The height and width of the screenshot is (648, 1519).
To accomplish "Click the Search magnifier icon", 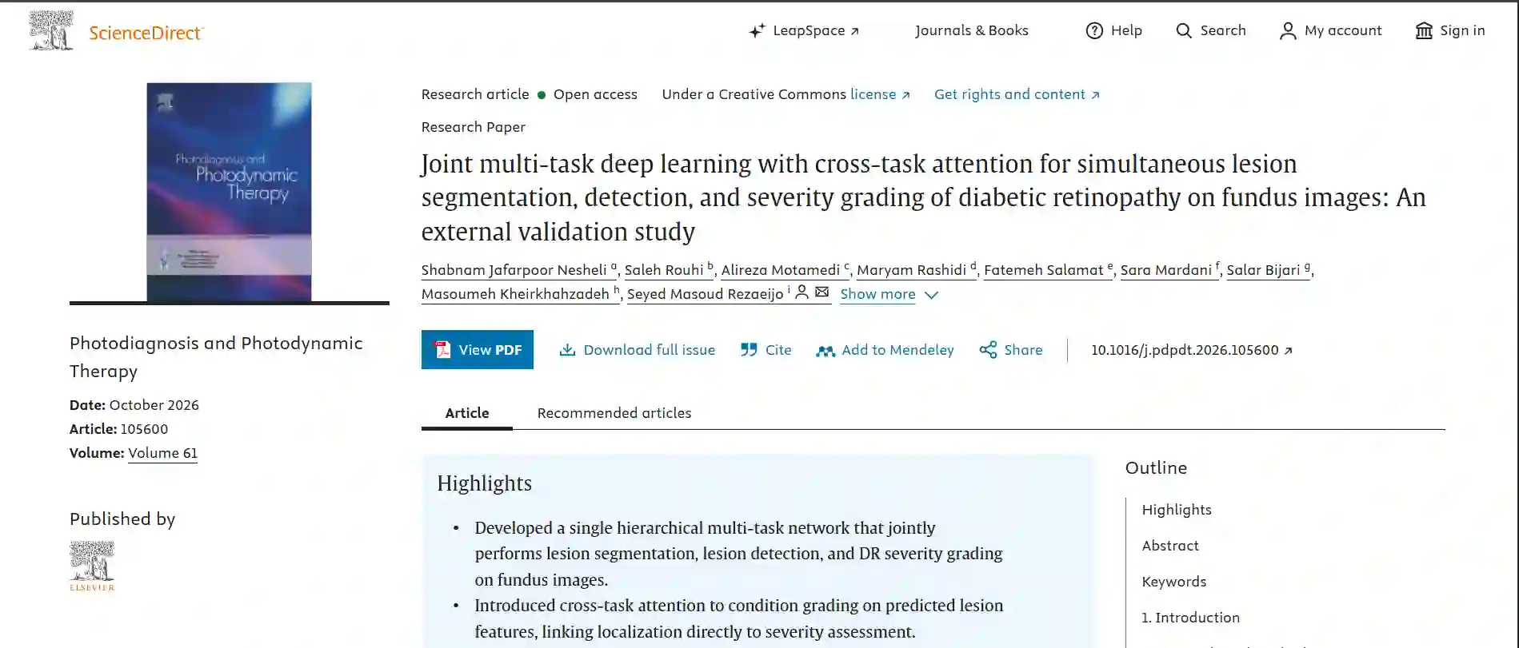I will point(1184,30).
